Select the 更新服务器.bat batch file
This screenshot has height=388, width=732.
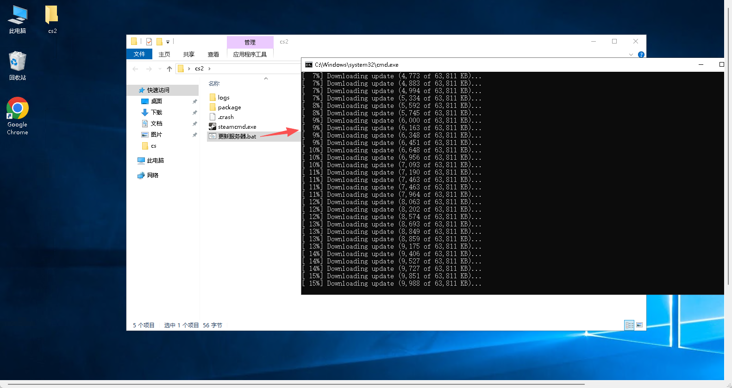[x=237, y=137]
